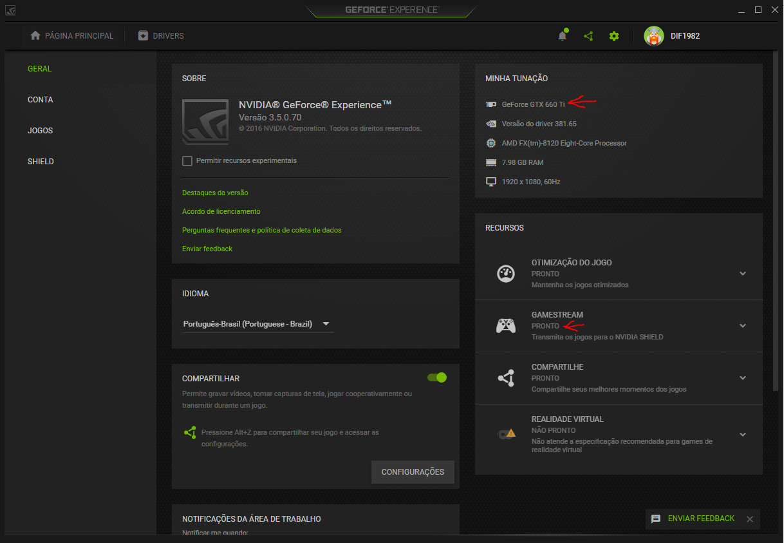Click the Minha Tunação heading
Screen dimensions: 784x543
pyautogui.click(x=516, y=79)
